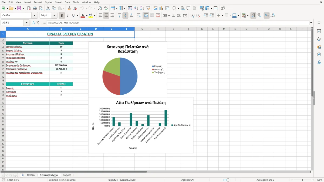
Task: Click the AutoFilter icon
Action: click(x=148, y=8)
